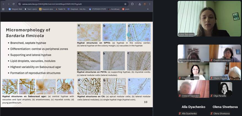Click the browser back arrow
The height and width of the screenshot is (116, 242).
point(3,4)
